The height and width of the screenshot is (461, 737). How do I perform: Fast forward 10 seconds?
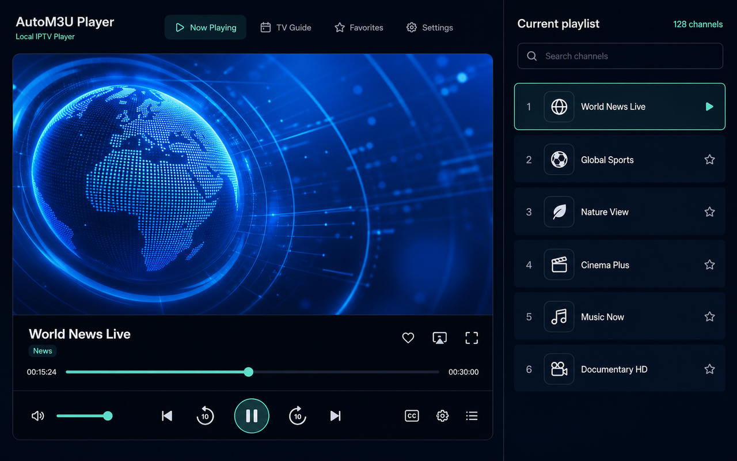pyautogui.click(x=297, y=415)
